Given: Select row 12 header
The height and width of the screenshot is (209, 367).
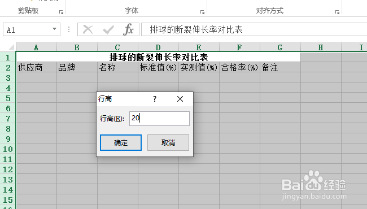Looking at the screenshot, I should [x=8, y=169].
